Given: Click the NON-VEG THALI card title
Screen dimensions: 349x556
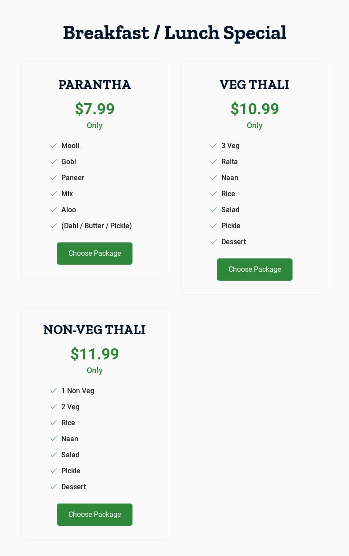Looking at the screenshot, I should coord(95,330).
